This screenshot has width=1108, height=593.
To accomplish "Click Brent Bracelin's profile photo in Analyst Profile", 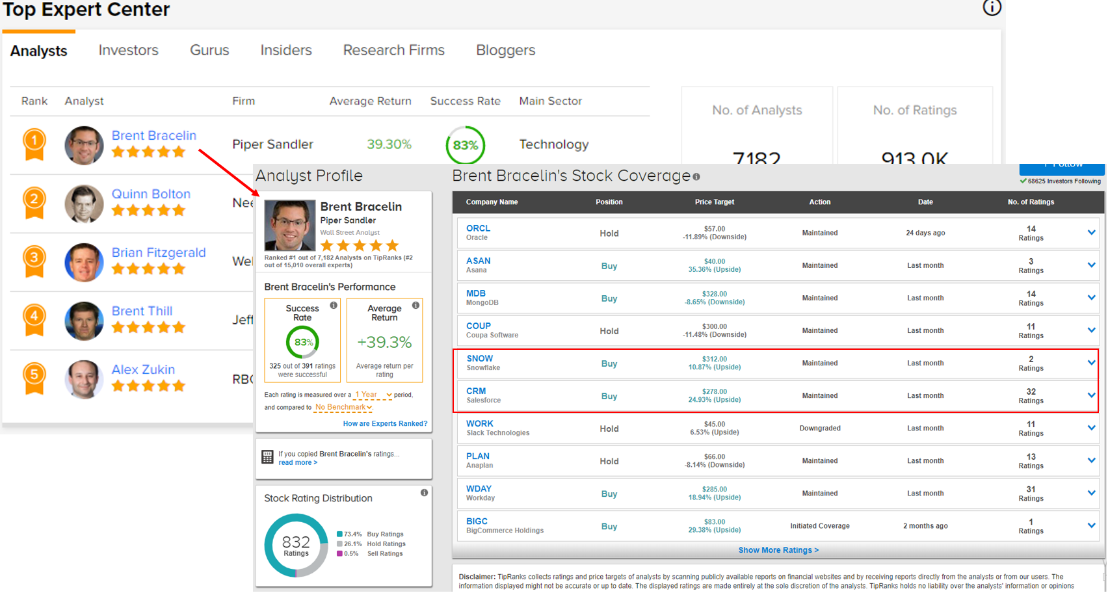I will [289, 225].
